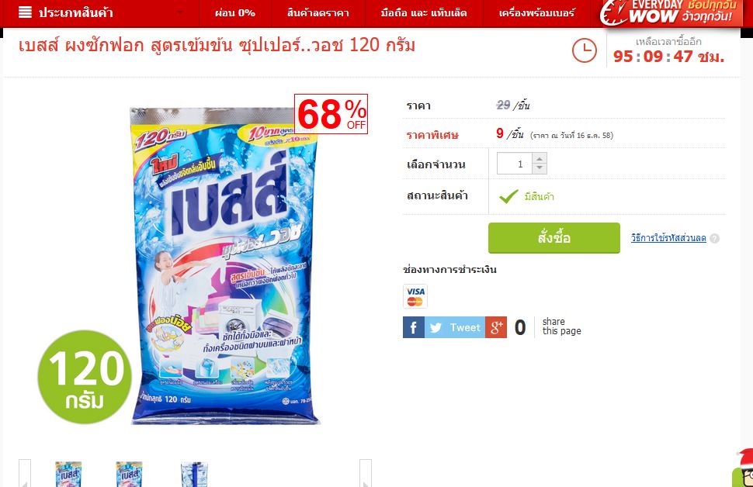The width and height of the screenshot is (753, 487).
Task: Open the Everyday WOW promotion banner
Action: [669, 13]
